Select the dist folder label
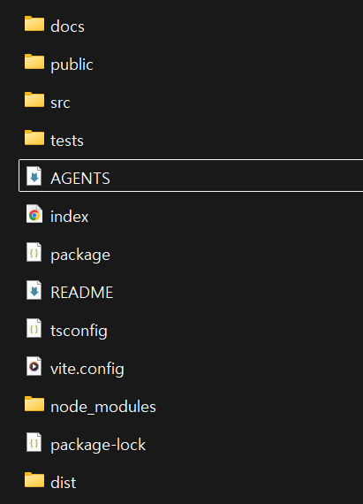The image size is (363, 504). tap(64, 483)
